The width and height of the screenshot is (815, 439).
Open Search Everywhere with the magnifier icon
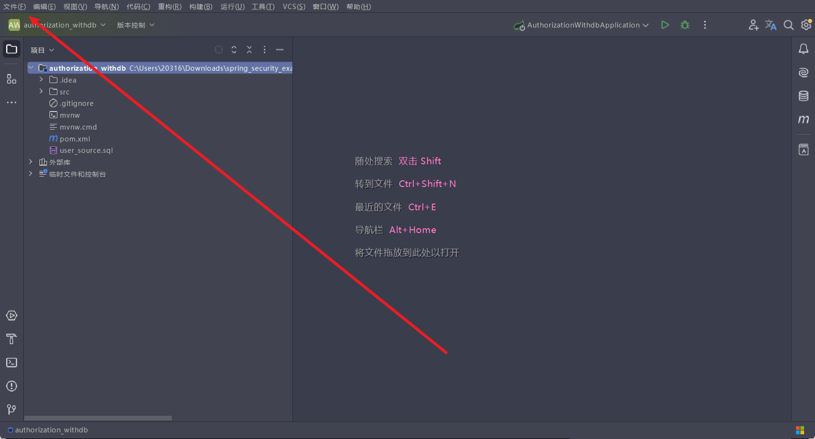788,25
